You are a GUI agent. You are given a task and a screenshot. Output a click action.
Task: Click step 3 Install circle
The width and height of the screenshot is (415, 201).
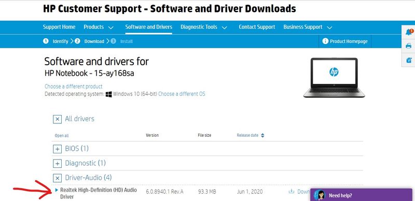point(113,41)
